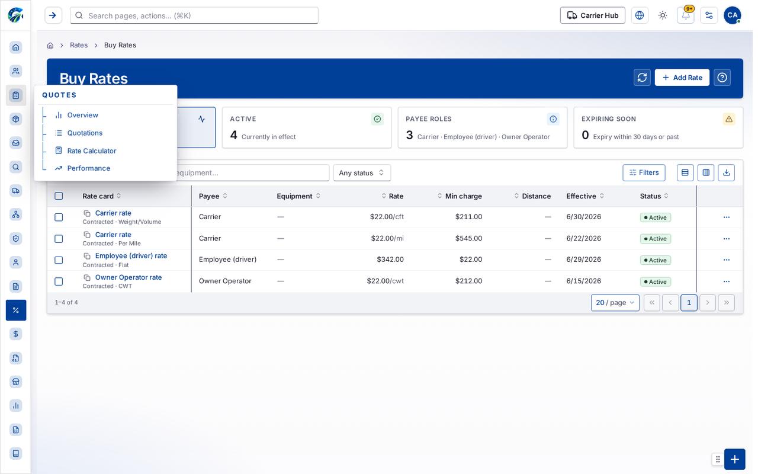
Task: Open the Employee (driver) rate link
Action: [131, 256]
